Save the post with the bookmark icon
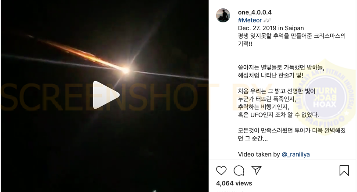Image resolution: width=357 pixels, height=192 pixels. coord(344,171)
